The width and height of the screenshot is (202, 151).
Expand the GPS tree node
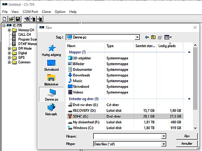[x=9, y=58]
